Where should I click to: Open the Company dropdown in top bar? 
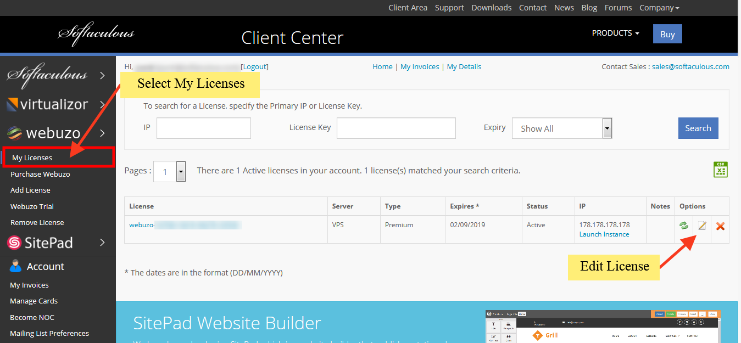pos(659,8)
